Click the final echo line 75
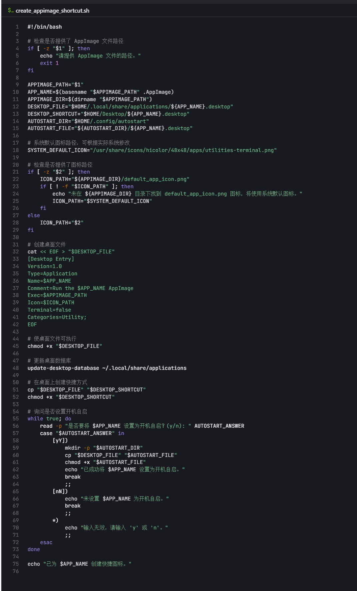The height and width of the screenshot is (591, 357). point(79,564)
